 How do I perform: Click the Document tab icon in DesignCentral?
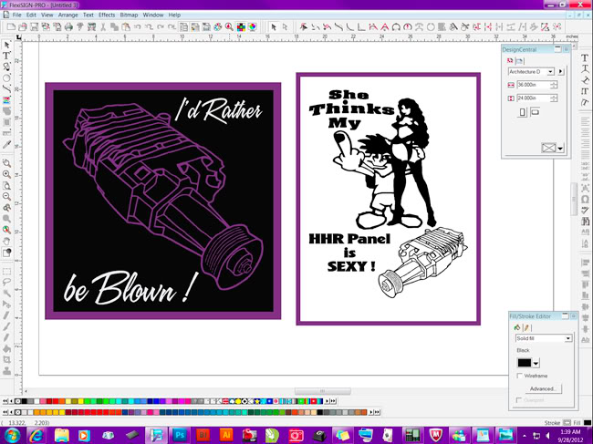click(x=520, y=61)
